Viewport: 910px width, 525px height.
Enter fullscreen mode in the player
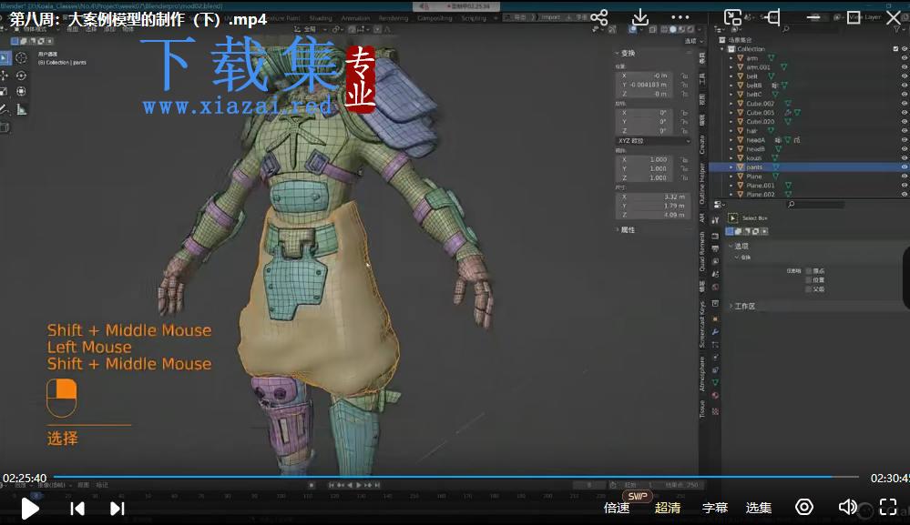tap(888, 508)
